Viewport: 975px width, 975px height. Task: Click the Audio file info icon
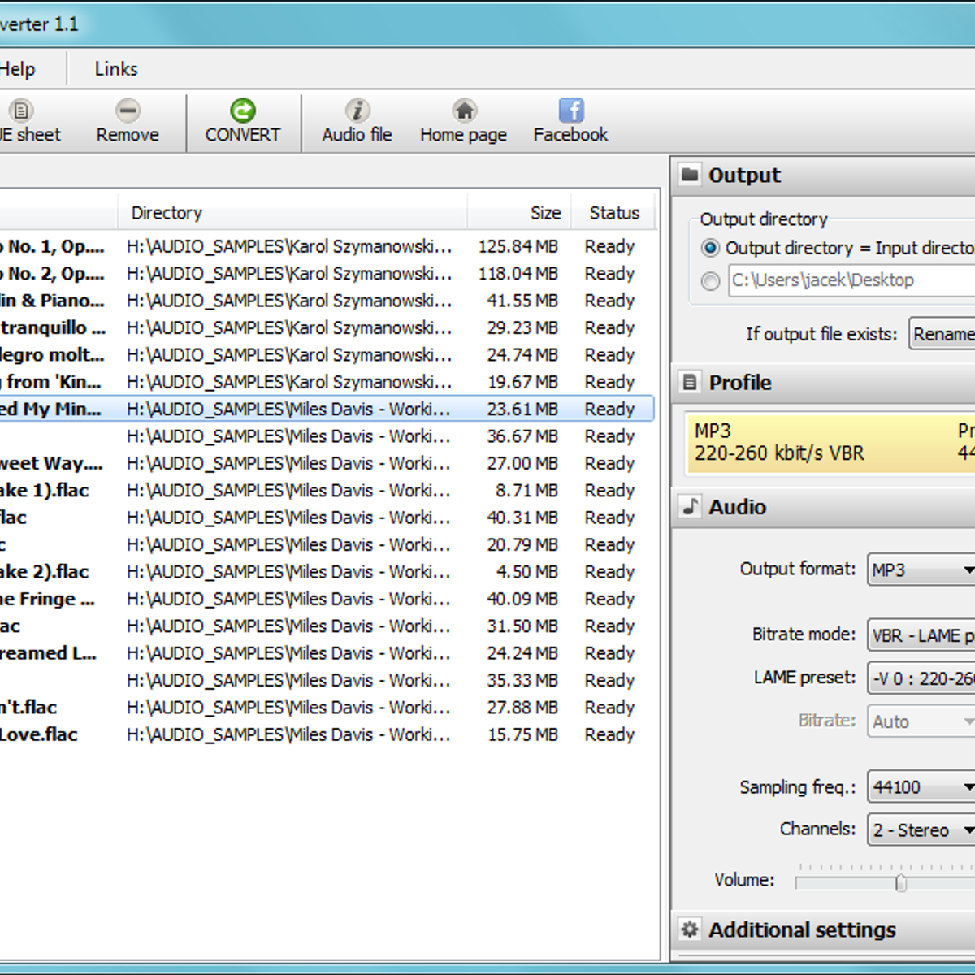point(357,110)
